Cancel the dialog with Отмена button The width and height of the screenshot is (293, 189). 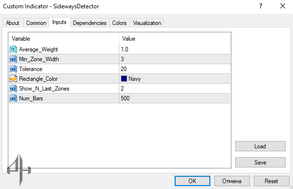click(x=232, y=181)
